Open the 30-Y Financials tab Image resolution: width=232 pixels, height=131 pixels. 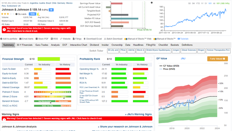click(x=25, y=45)
